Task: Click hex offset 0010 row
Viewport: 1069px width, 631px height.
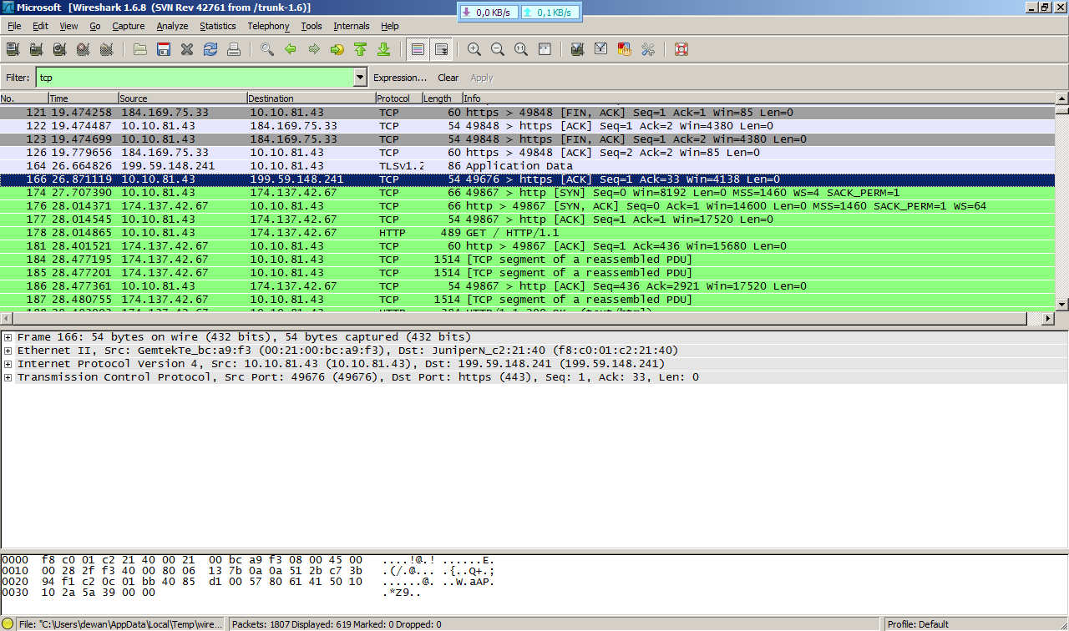Action: point(247,571)
